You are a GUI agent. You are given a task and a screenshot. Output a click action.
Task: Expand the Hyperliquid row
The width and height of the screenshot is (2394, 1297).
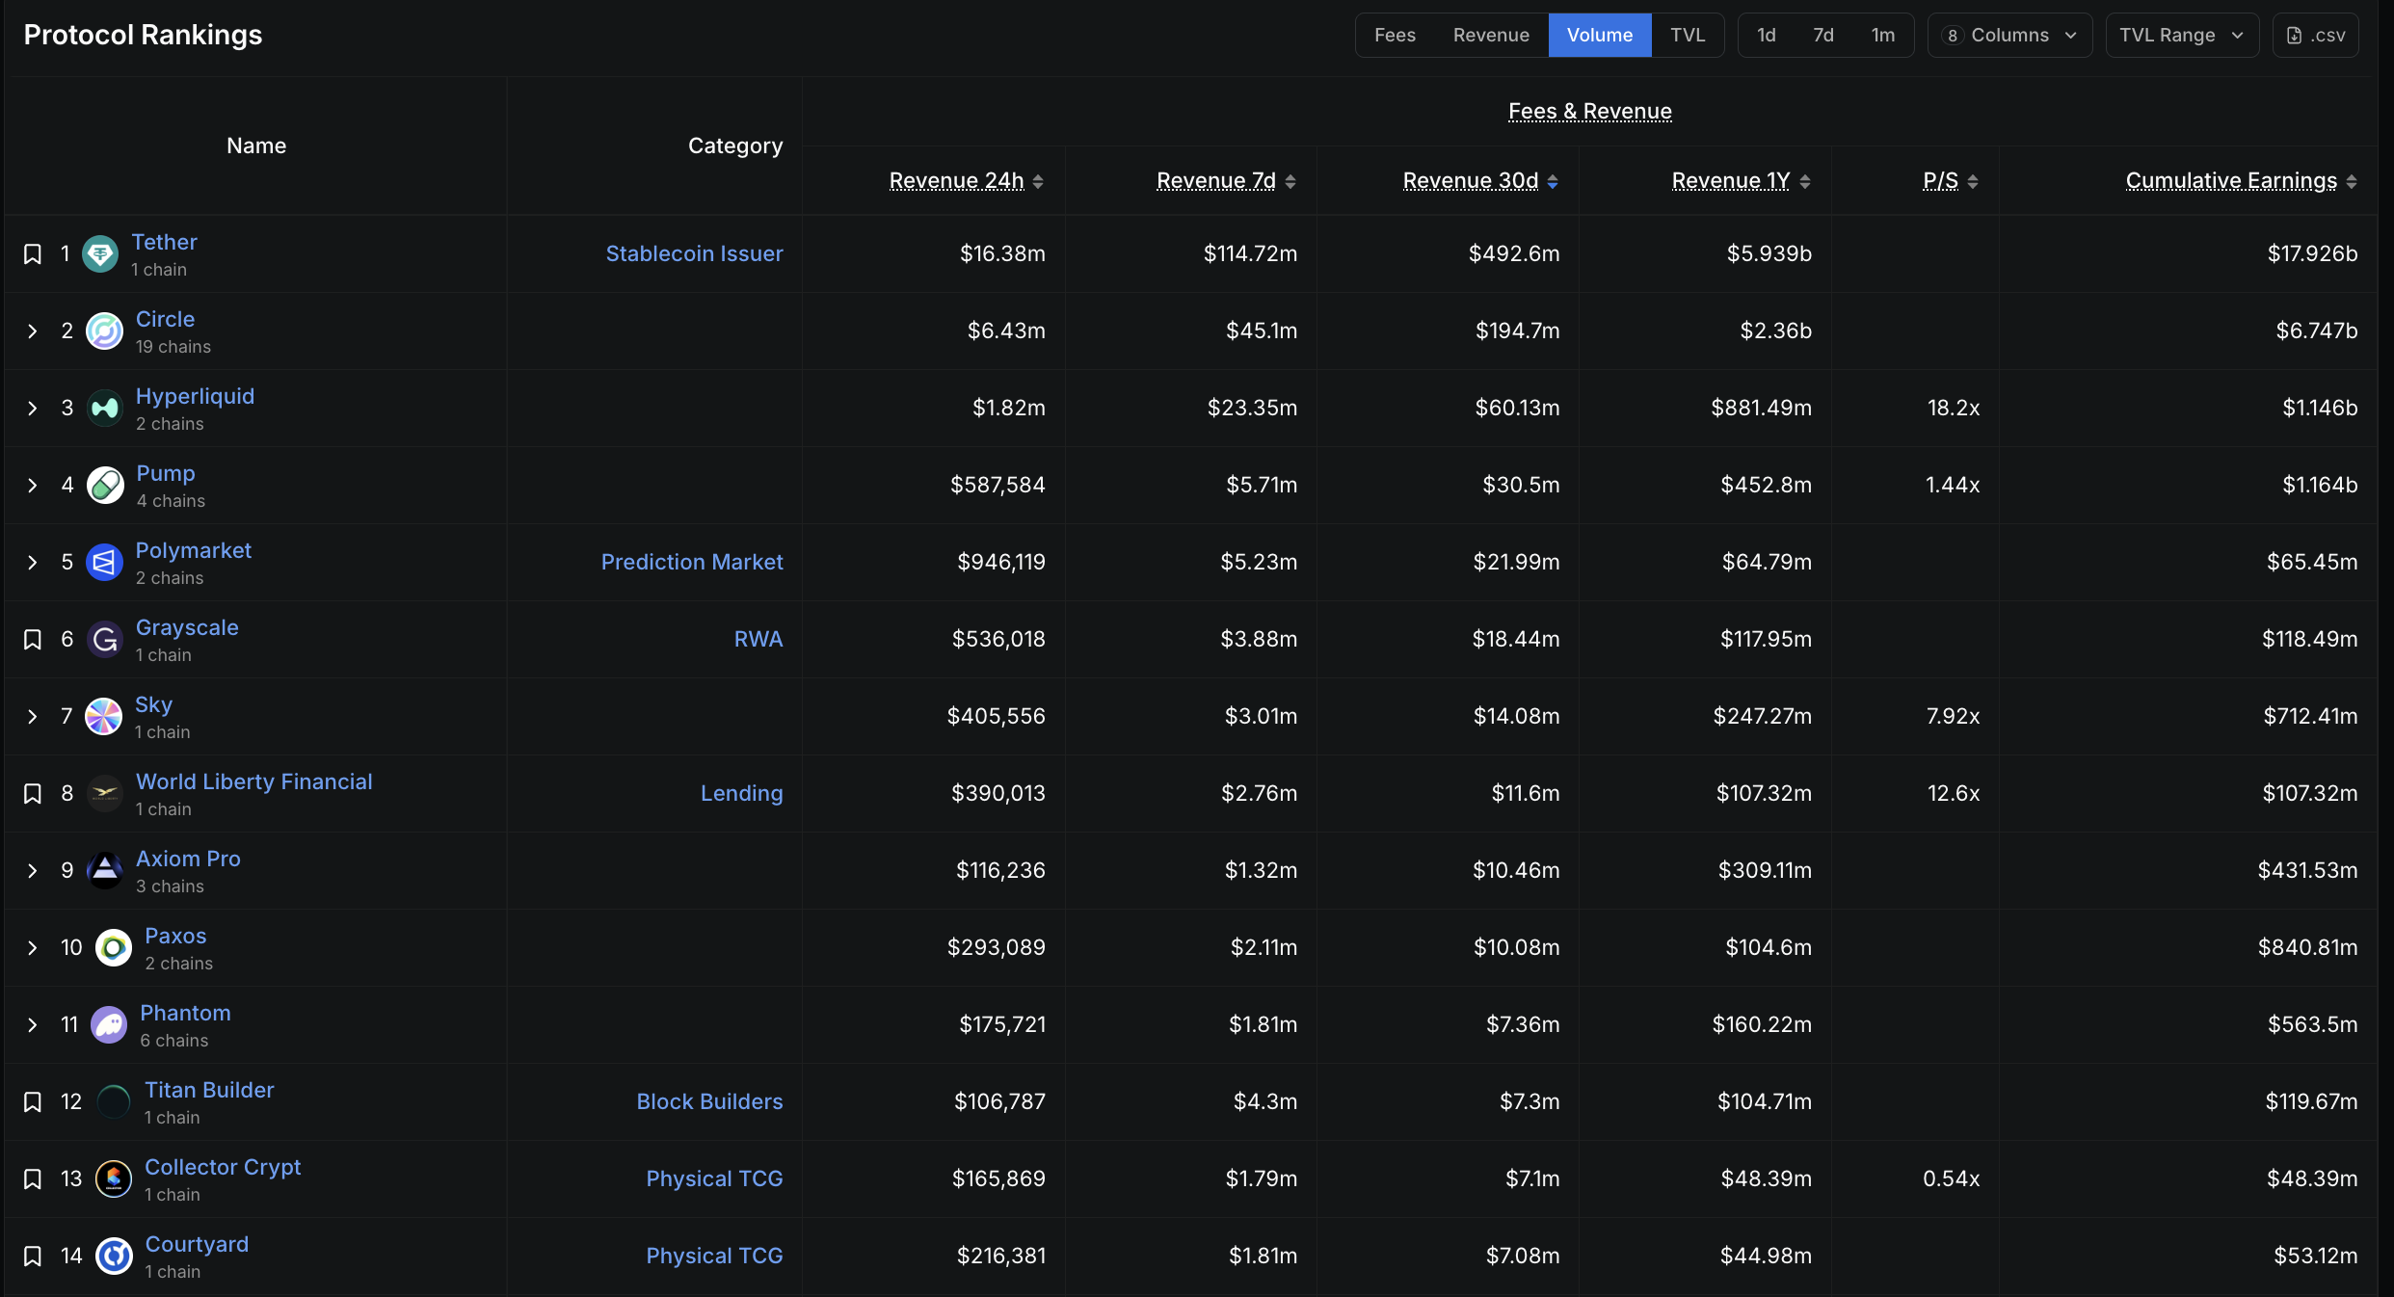point(33,409)
